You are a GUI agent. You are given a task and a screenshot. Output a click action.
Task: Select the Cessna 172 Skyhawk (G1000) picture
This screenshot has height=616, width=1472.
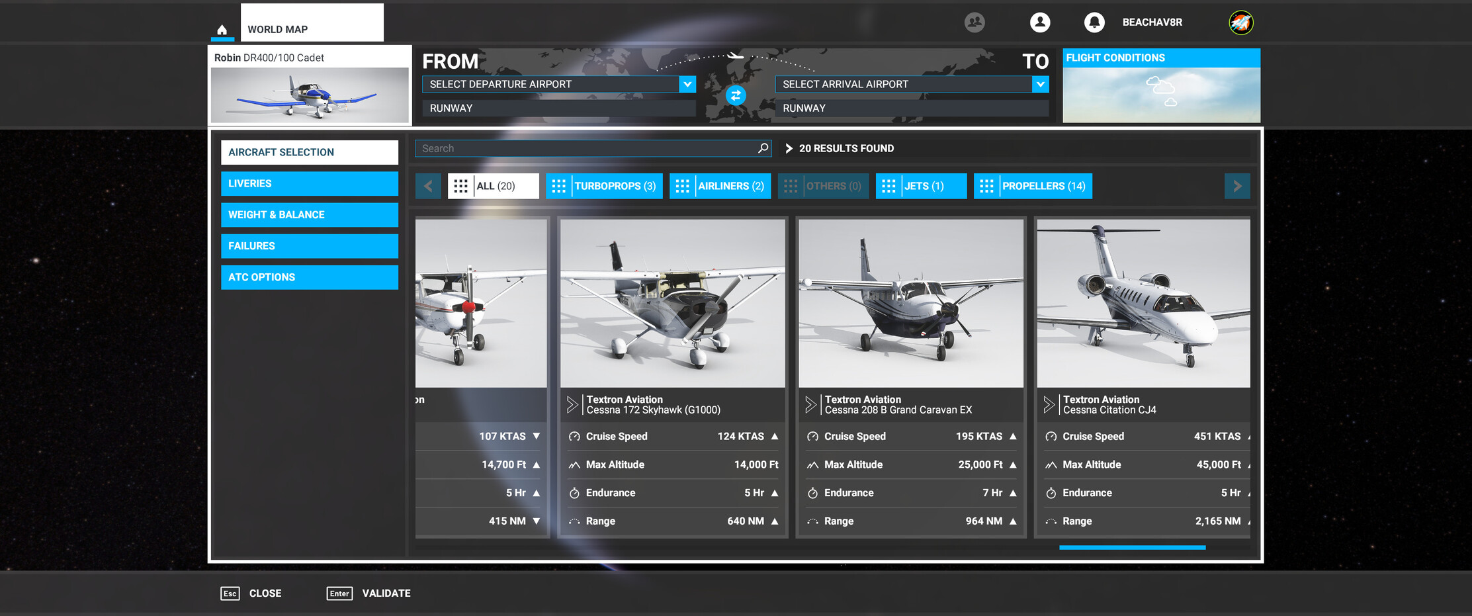click(673, 303)
